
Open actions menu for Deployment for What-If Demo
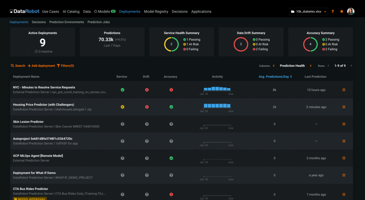[344, 175]
